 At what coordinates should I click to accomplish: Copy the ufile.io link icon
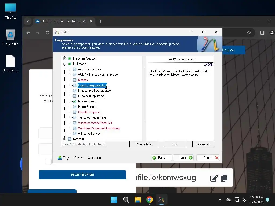click(224, 178)
